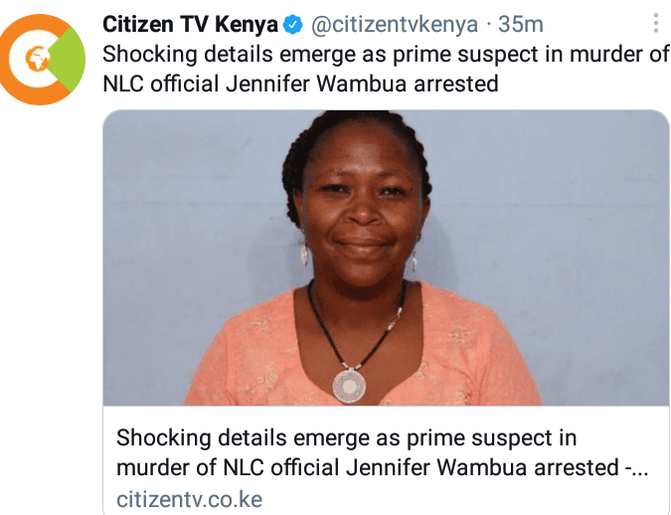This screenshot has width=671, height=515.
Task: Open Citizen TV Kenya profile avatar
Action: pos(42,60)
